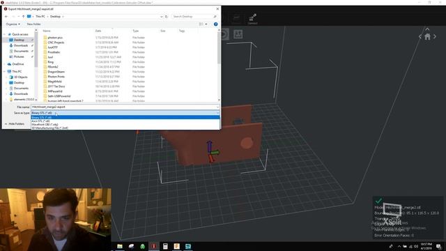Click the purple Z-axis gizmo arrow
The width and height of the screenshot is (446, 251).
[209, 146]
